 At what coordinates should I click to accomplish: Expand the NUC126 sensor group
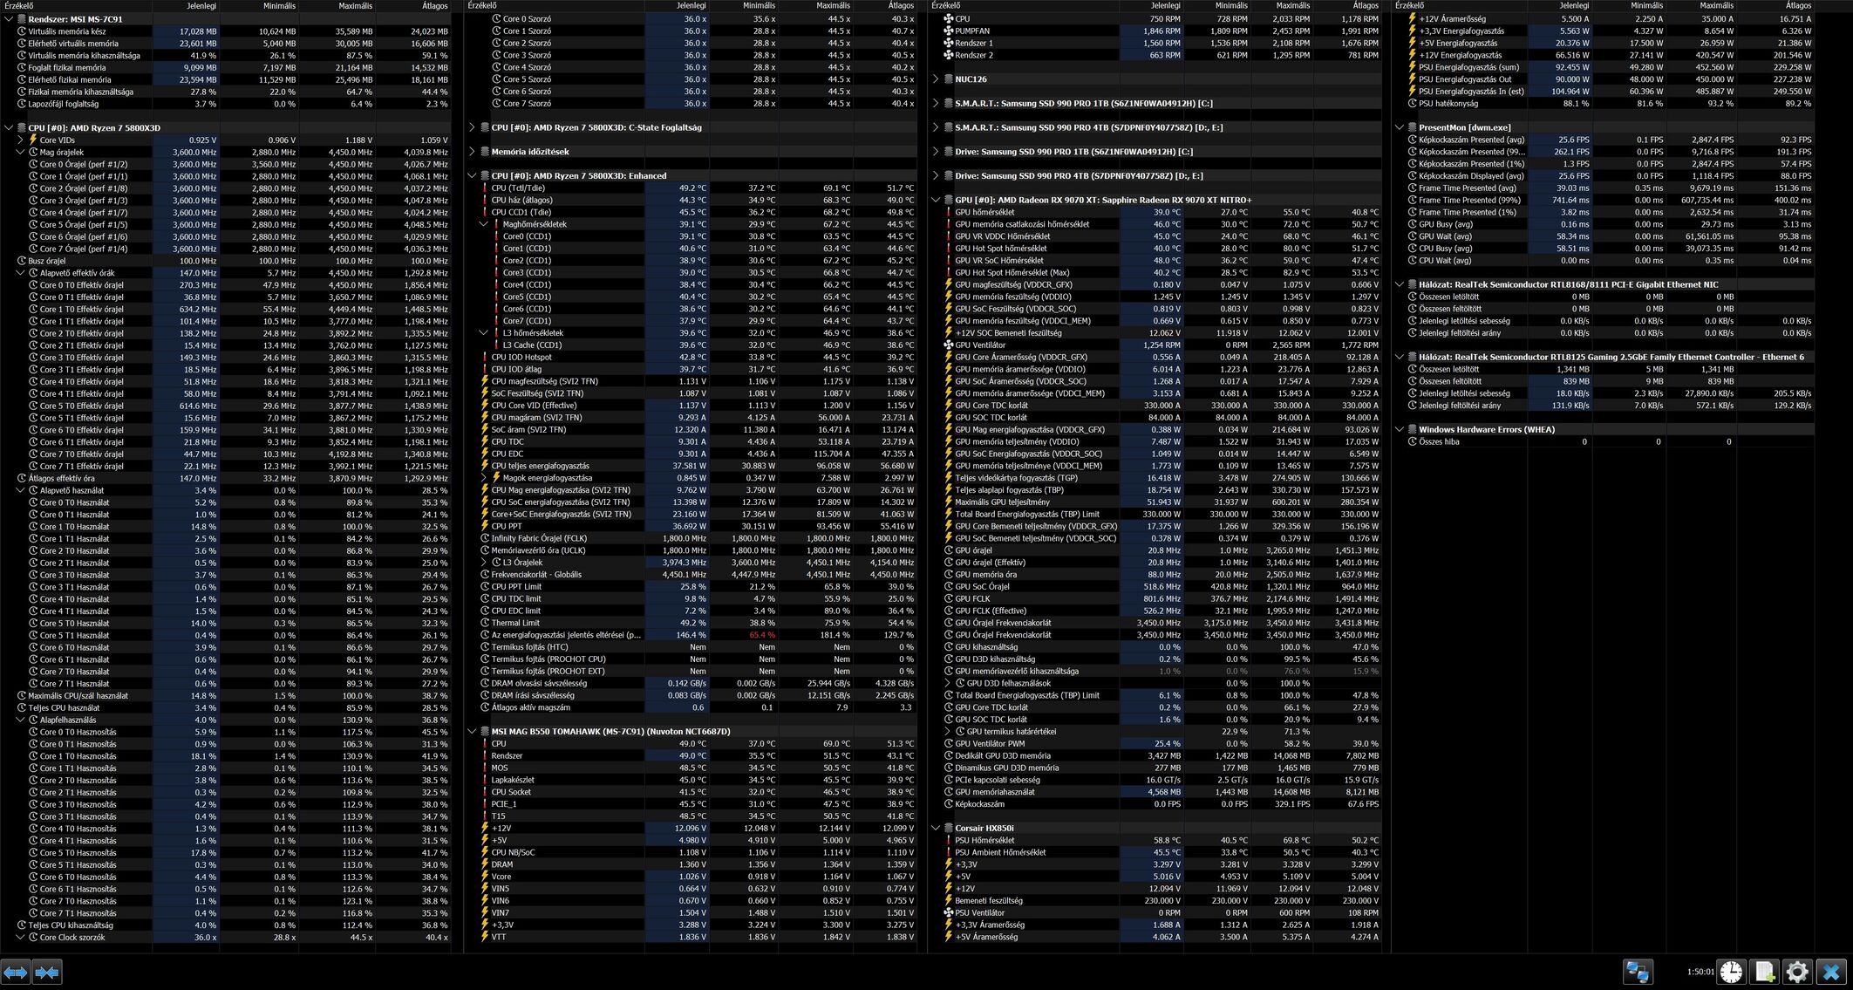[x=936, y=79]
